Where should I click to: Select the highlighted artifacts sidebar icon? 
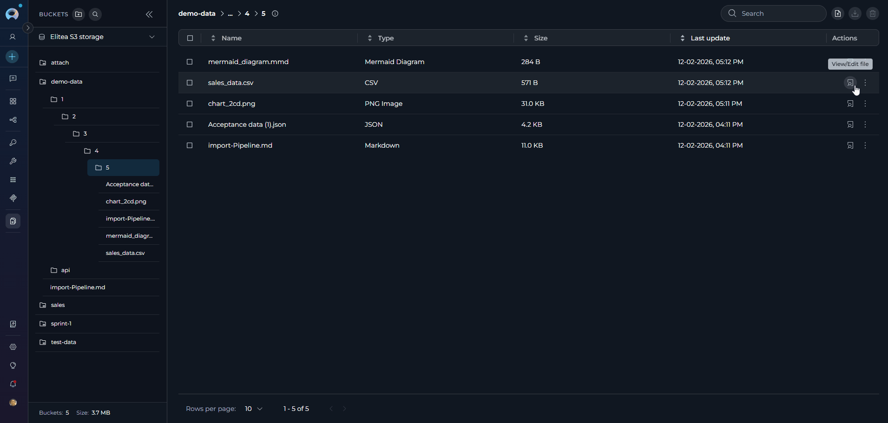point(13,221)
